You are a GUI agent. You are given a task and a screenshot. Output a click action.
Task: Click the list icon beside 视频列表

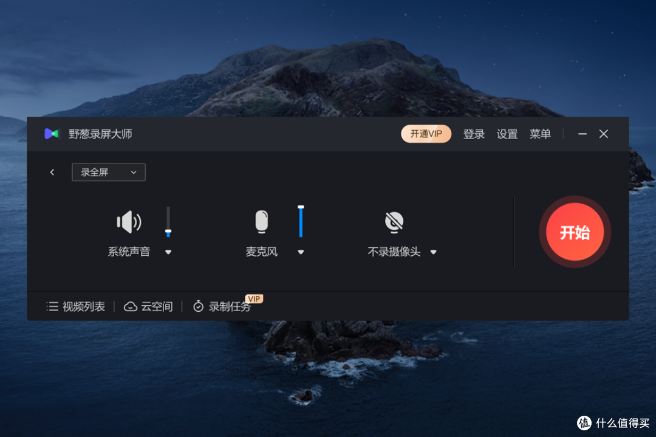(x=52, y=306)
